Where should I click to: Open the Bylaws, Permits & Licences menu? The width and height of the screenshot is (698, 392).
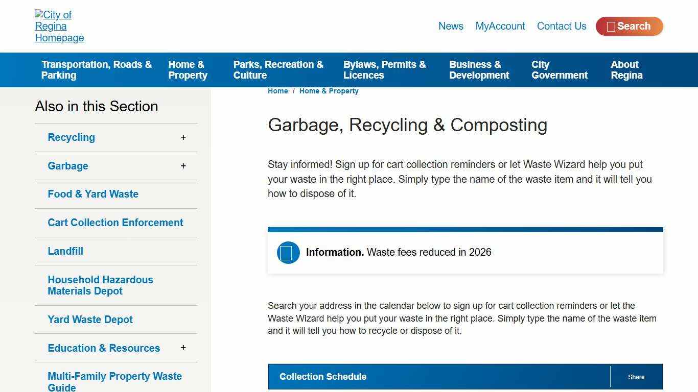[x=385, y=70]
